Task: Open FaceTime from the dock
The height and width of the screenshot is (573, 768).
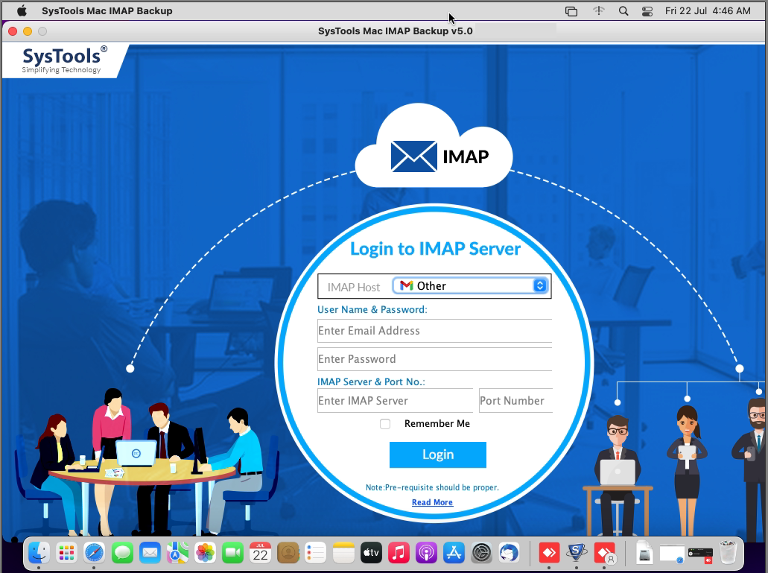Action: (232, 554)
